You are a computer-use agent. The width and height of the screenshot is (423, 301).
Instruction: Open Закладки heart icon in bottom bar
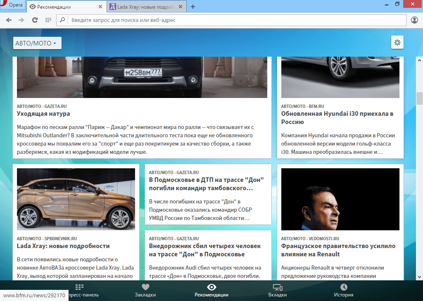[145, 287]
